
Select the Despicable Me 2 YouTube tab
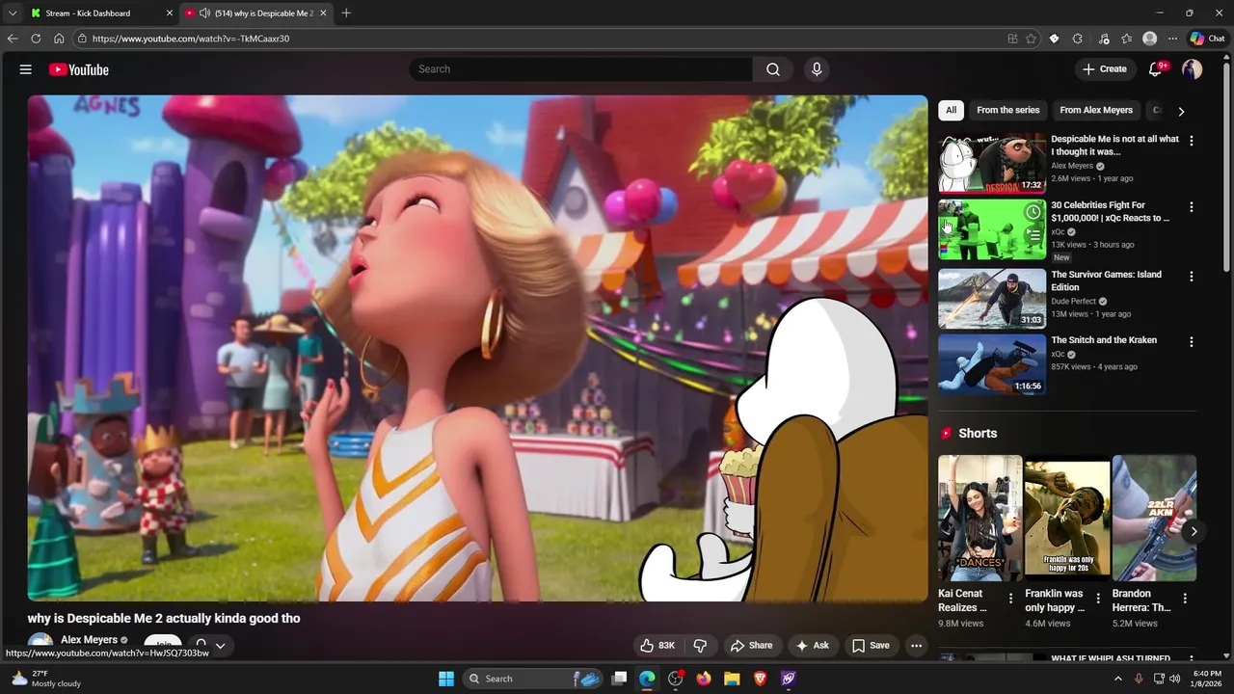point(257,13)
